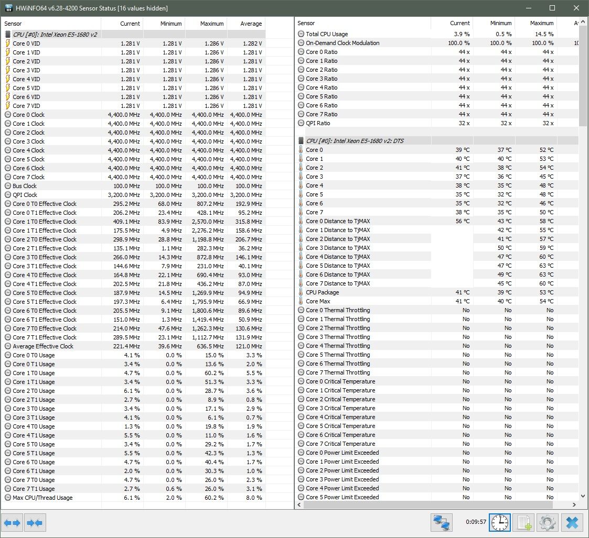Viewport: 589px width, 538px height.
Task: Click the shrink columns arrows button
Action: pyautogui.click(x=35, y=523)
